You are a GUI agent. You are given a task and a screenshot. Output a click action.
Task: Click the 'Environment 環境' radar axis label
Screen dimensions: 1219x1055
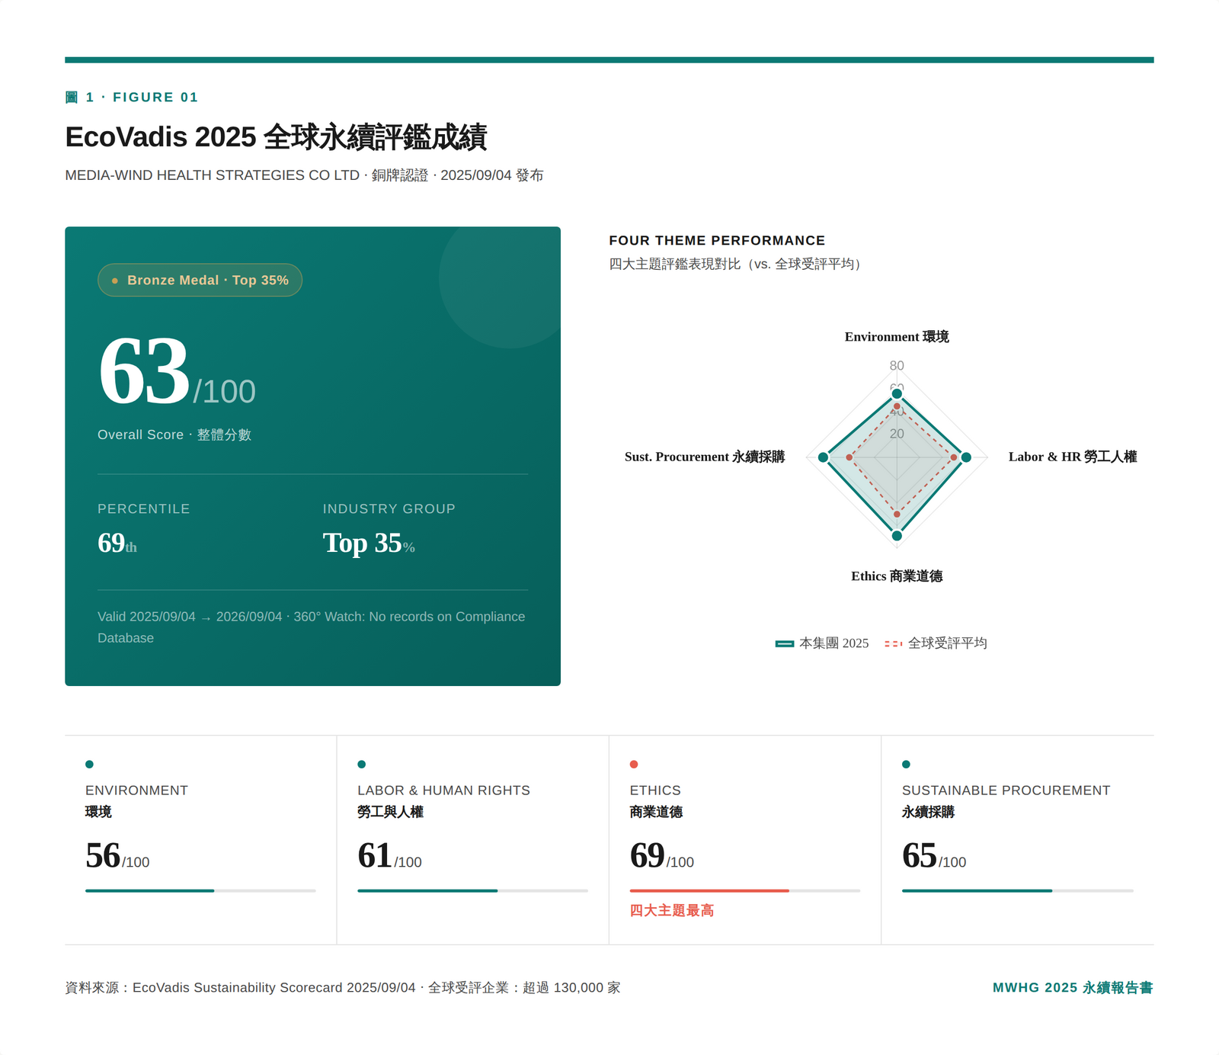pos(897,337)
